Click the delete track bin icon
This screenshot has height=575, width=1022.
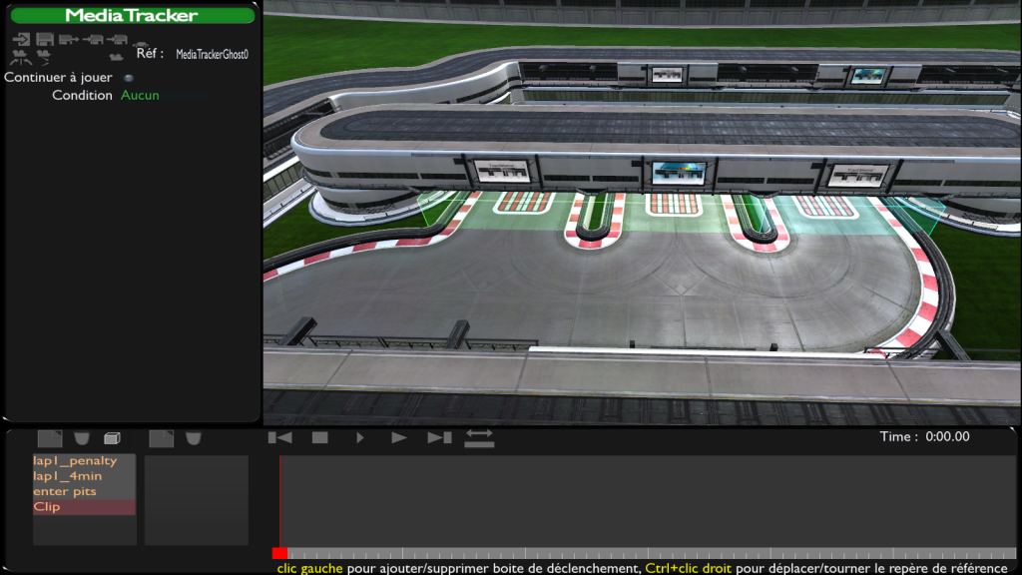193,438
